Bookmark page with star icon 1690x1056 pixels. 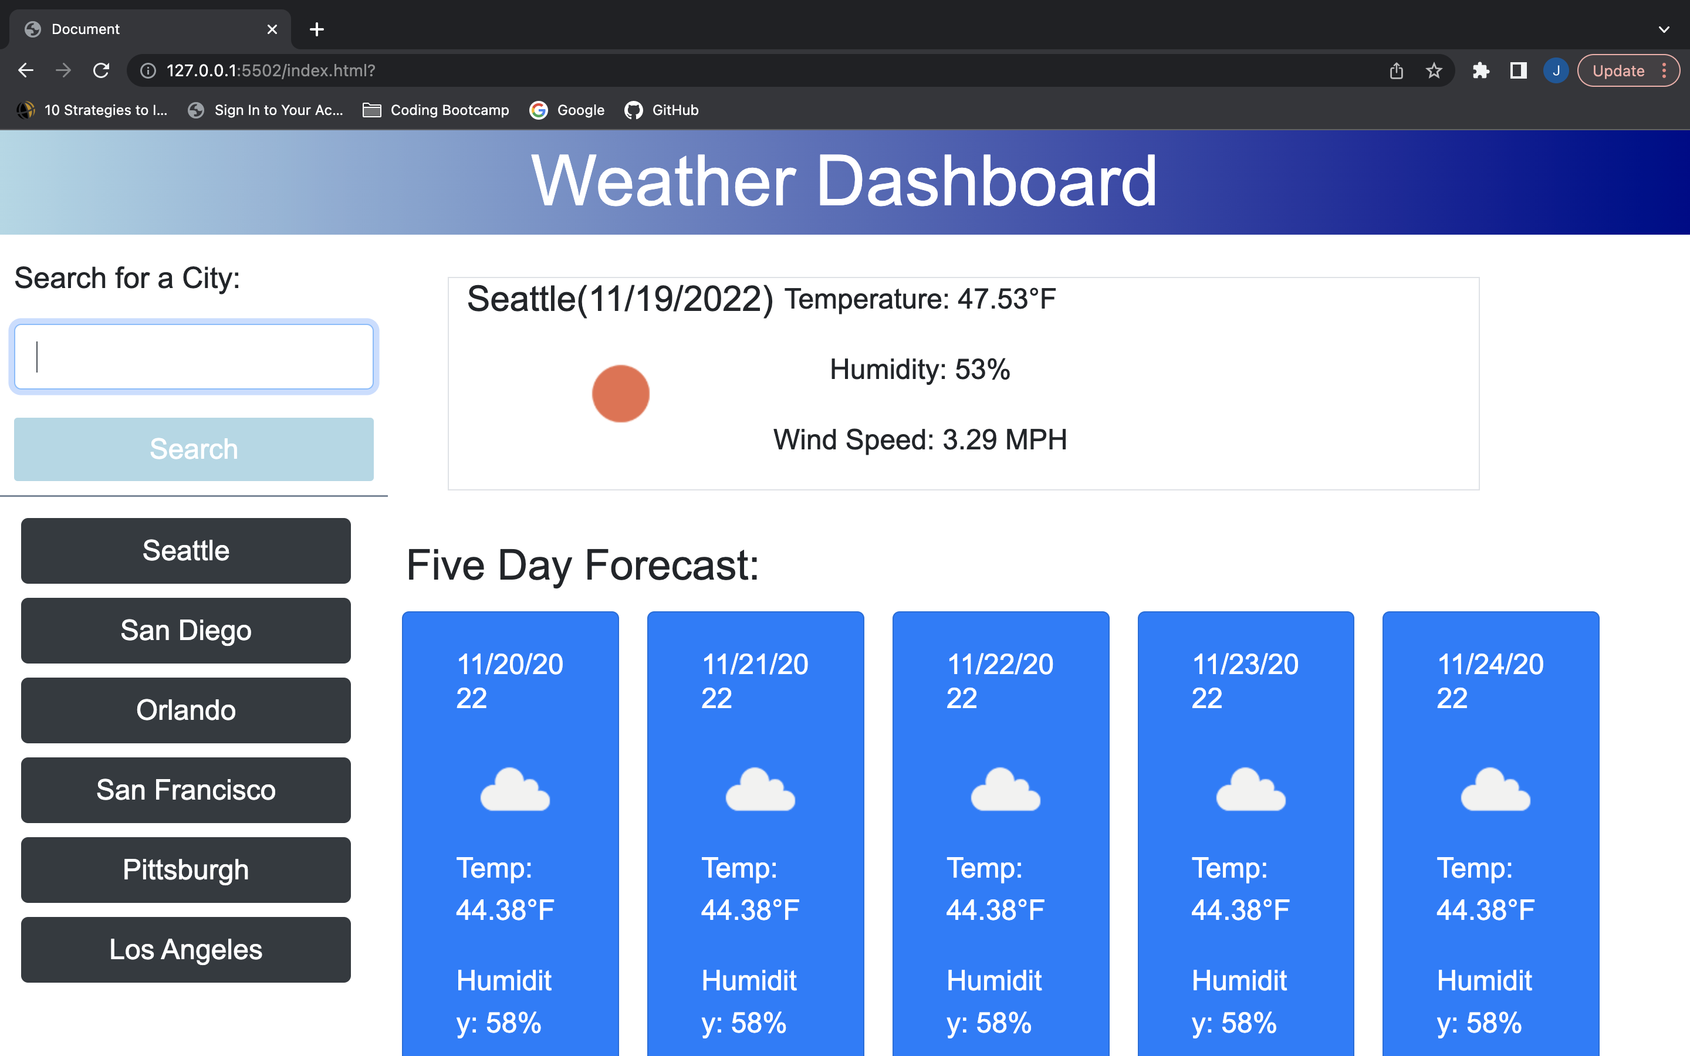pos(1434,70)
